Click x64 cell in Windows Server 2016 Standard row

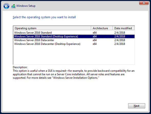tap(95, 33)
